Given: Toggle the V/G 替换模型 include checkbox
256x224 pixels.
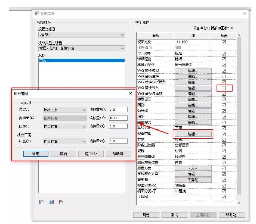Looking at the screenshot, I should pyautogui.click(x=224, y=71).
